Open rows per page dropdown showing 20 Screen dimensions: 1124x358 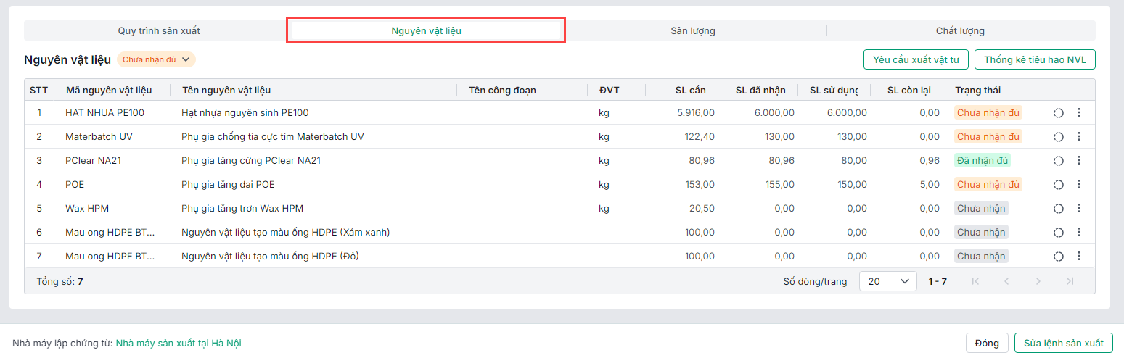tap(887, 281)
